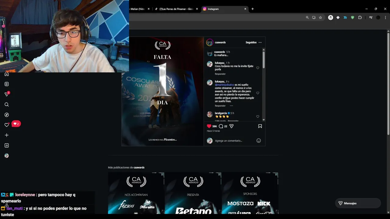Click the Create plus icon in the sidebar

coord(7,135)
